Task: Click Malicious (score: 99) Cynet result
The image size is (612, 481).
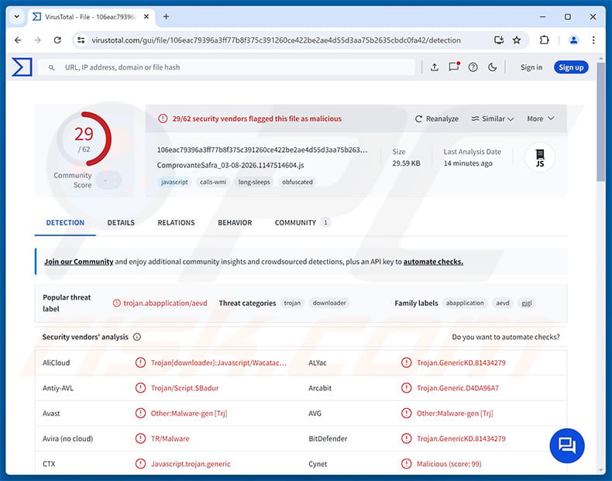Action: (x=449, y=464)
